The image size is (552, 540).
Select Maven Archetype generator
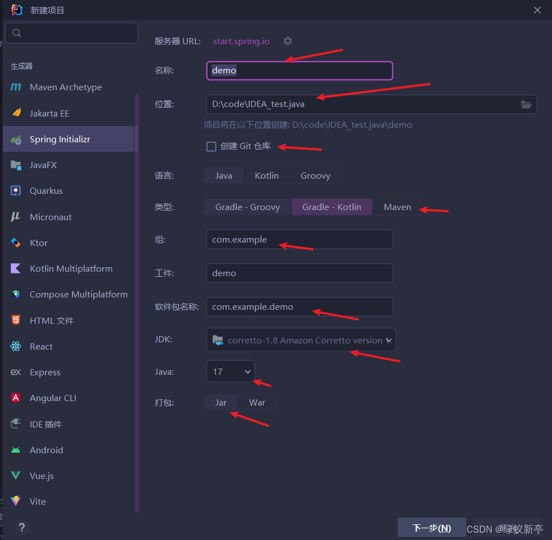(68, 87)
